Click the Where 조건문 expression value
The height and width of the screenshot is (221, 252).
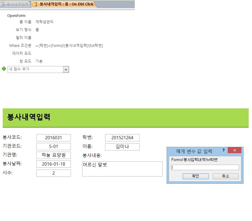pos(69,46)
